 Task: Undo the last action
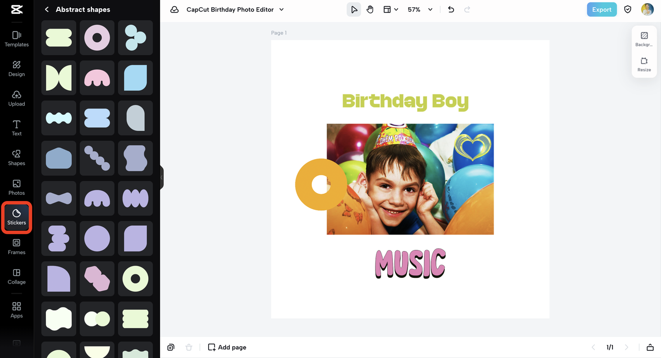click(x=451, y=9)
